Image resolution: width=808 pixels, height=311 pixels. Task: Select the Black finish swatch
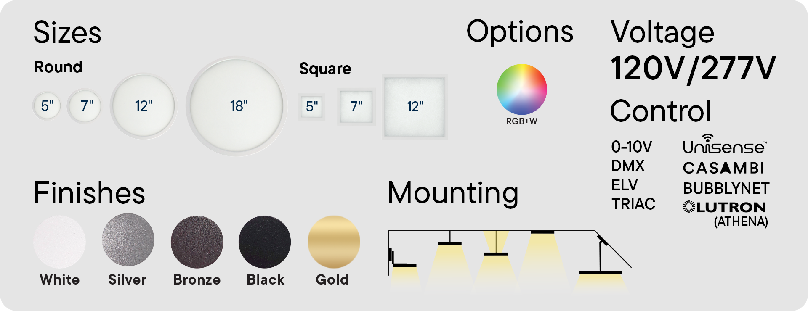pyautogui.click(x=265, y=242)
